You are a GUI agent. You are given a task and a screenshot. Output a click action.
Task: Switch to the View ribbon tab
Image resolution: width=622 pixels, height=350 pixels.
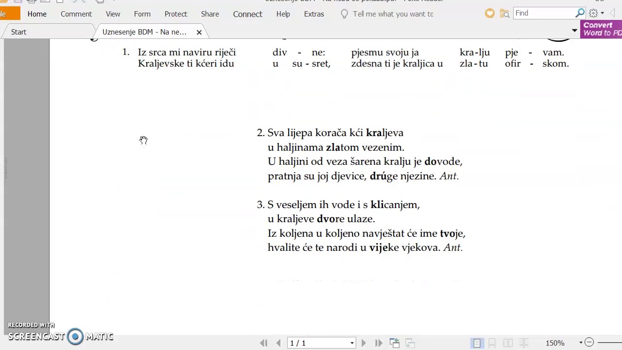click(113, 14)
